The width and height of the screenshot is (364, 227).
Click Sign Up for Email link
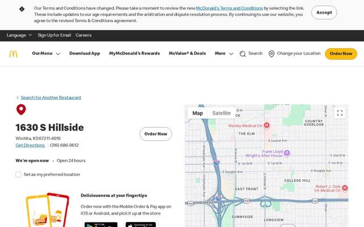tap(55, 35)
